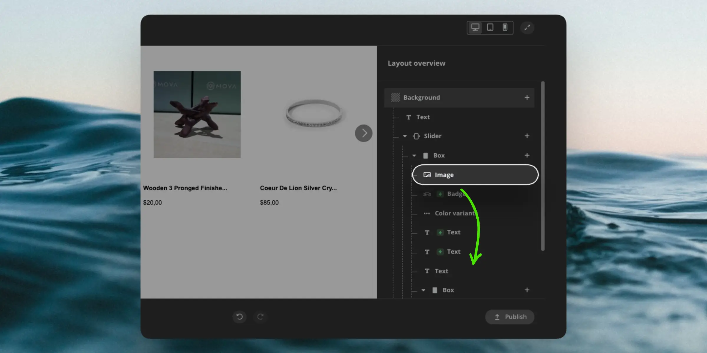Screen dimensions: 707x353
Task: Switch to desktop preview mode
Action: (x=475, y=28)
